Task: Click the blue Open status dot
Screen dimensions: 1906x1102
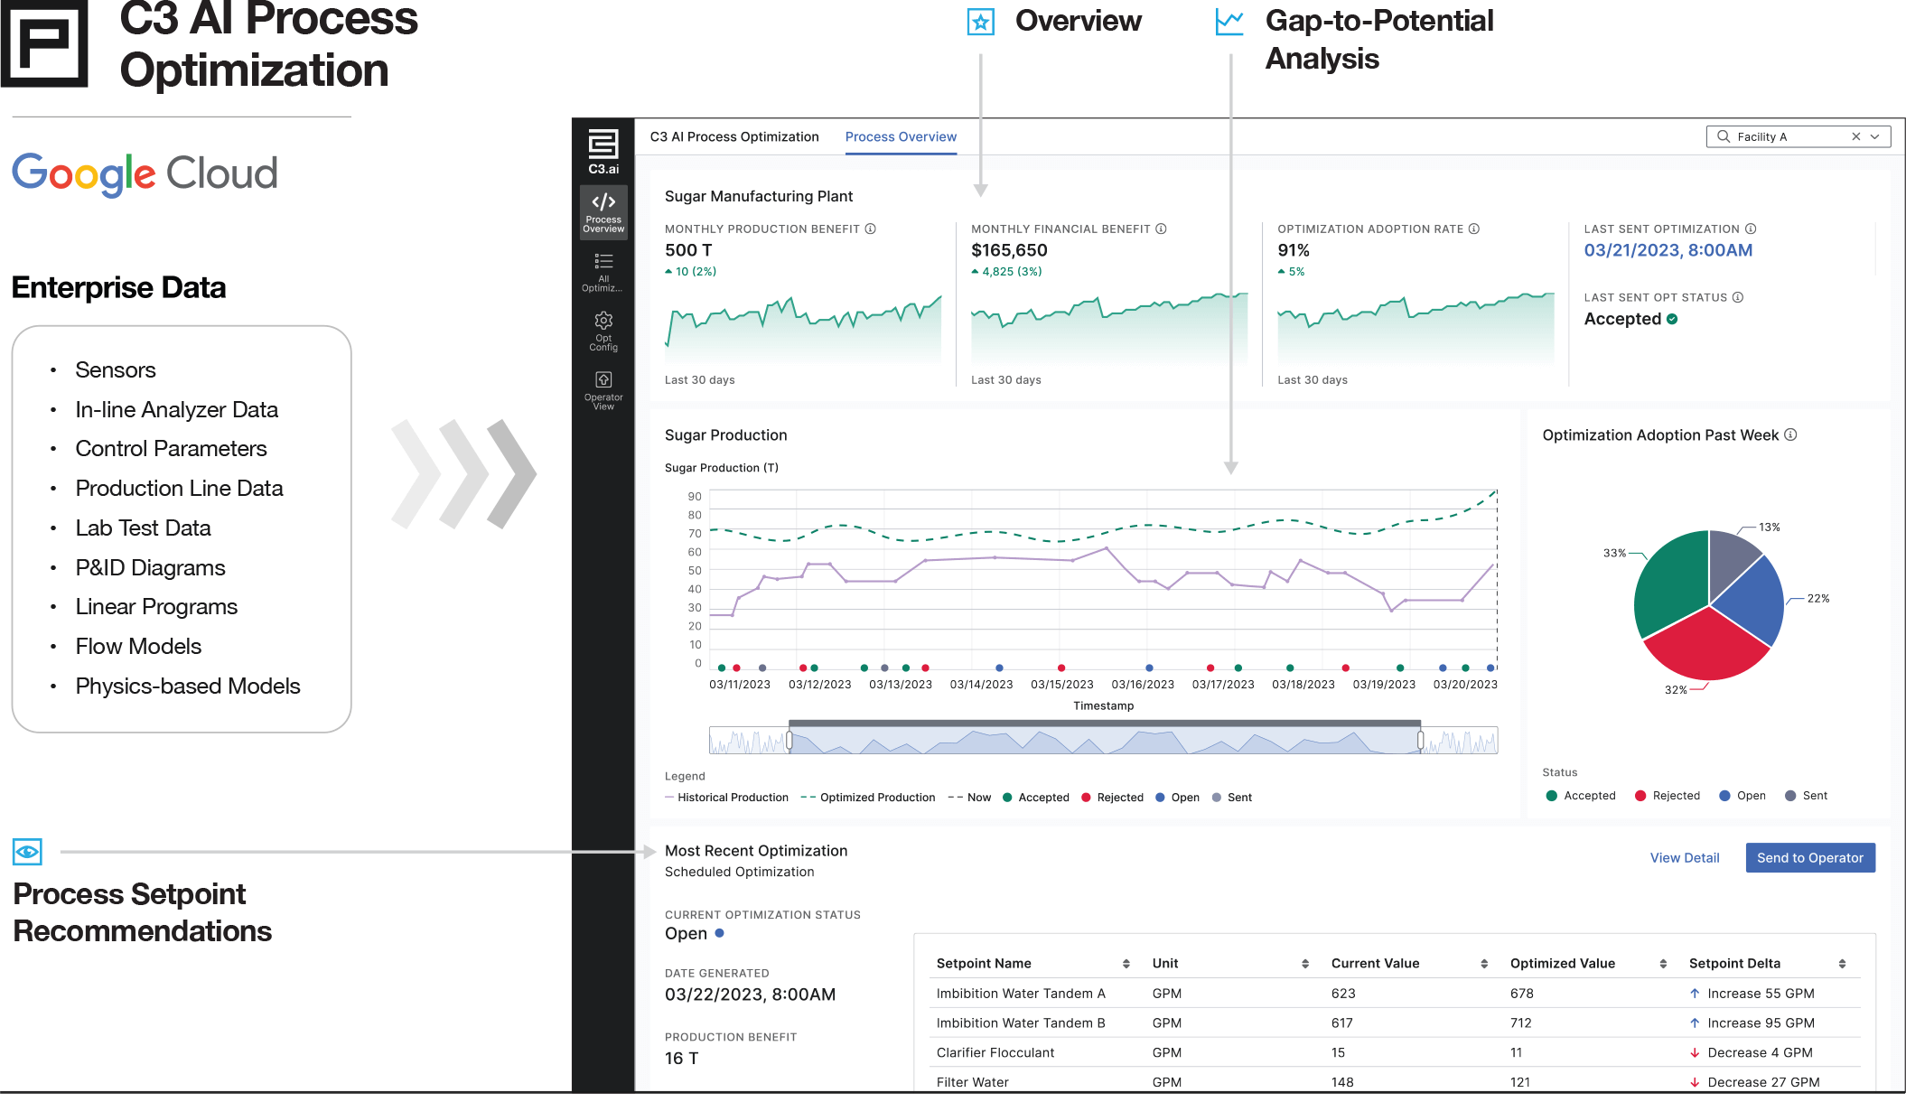Action: (x=719, y=933)
